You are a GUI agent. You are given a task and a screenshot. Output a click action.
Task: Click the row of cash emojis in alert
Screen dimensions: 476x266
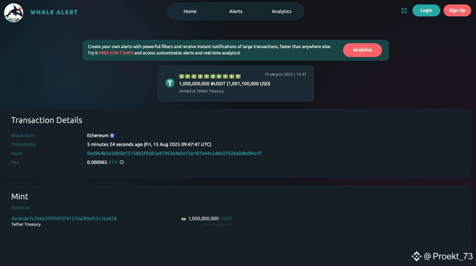(210, 76)
